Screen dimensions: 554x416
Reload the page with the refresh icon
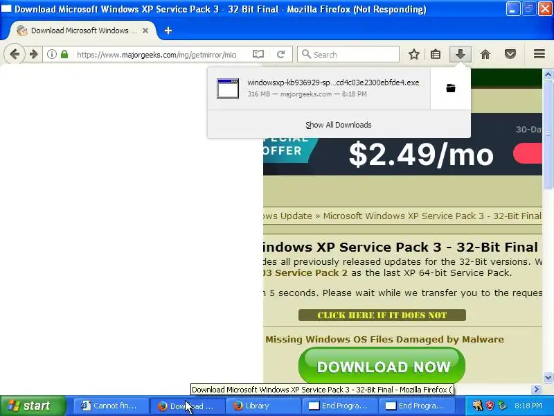(x=281, y=54)
